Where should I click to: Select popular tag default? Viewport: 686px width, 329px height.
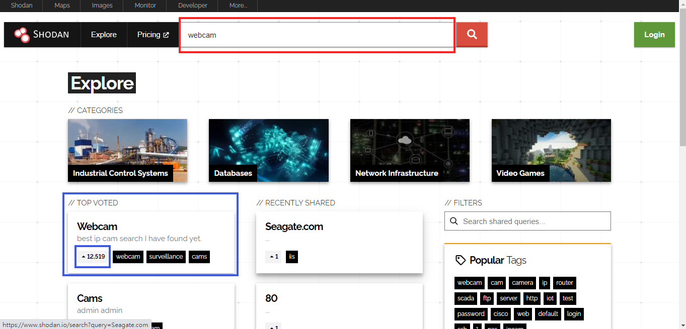pos(548,314)
